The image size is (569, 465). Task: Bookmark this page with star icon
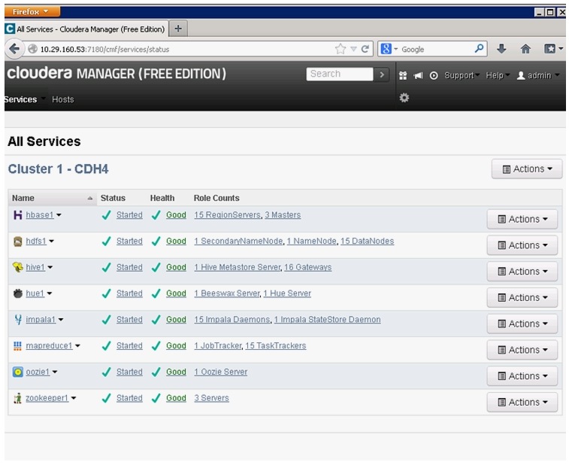(x=340, y=49)
